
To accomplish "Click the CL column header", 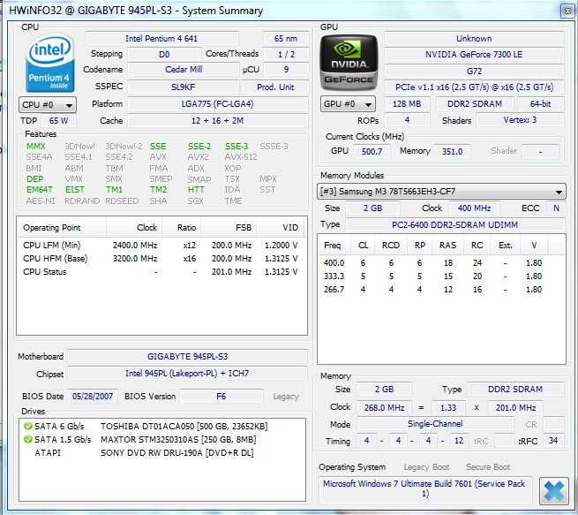I will point(363,246).
